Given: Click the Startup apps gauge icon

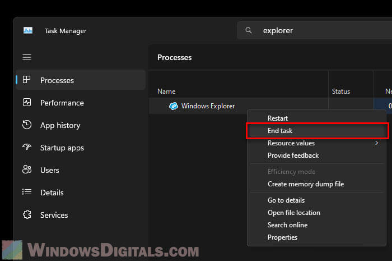Looking at the screenshot, I should tap(27, 147).
